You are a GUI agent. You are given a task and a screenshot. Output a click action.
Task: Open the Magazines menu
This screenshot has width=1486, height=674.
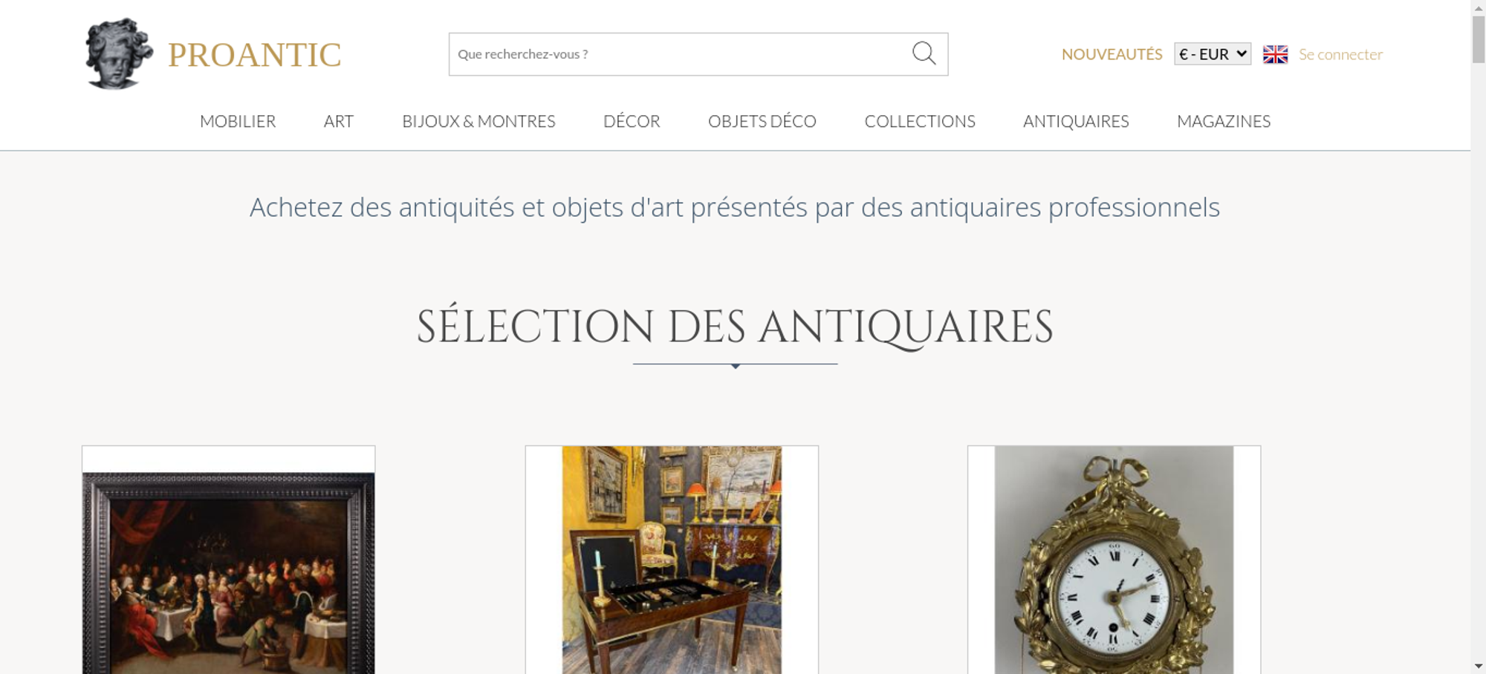point(1224,121)
